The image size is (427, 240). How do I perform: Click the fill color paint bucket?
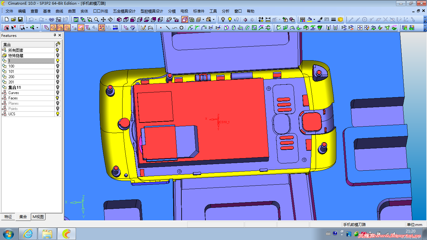coord(309,19)
